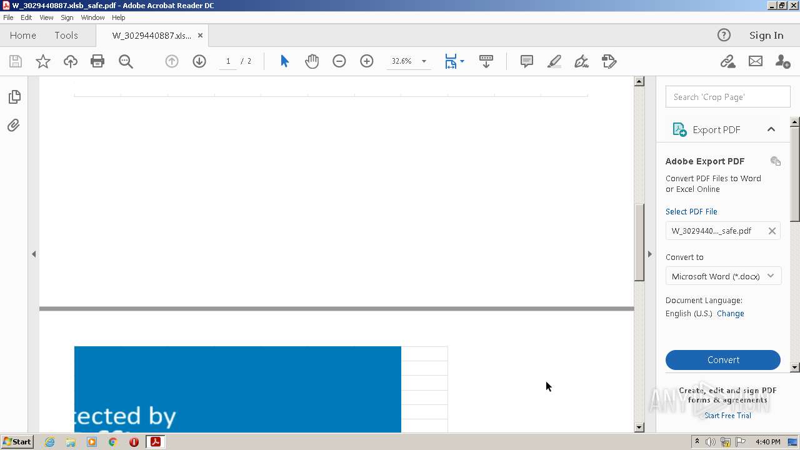
Task: Open the Edit menu
Action: click(26, 17)
